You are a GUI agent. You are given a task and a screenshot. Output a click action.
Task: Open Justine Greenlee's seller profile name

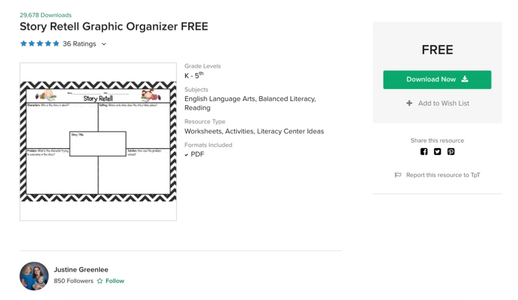[81, 270]
